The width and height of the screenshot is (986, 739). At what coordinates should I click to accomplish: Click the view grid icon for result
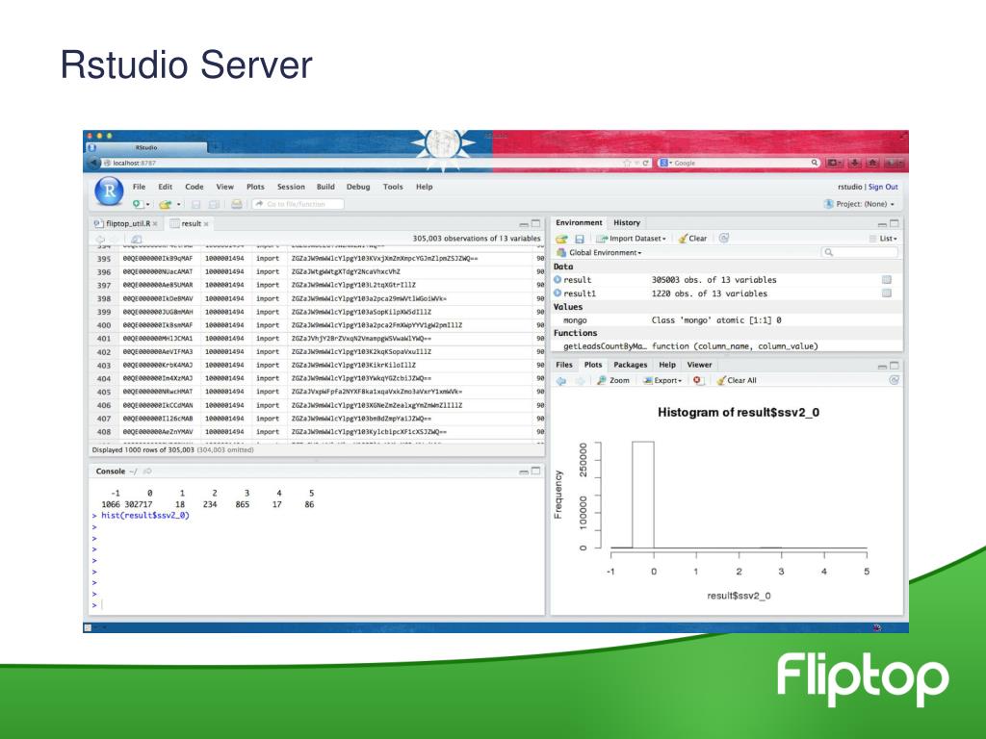point(887,280)
